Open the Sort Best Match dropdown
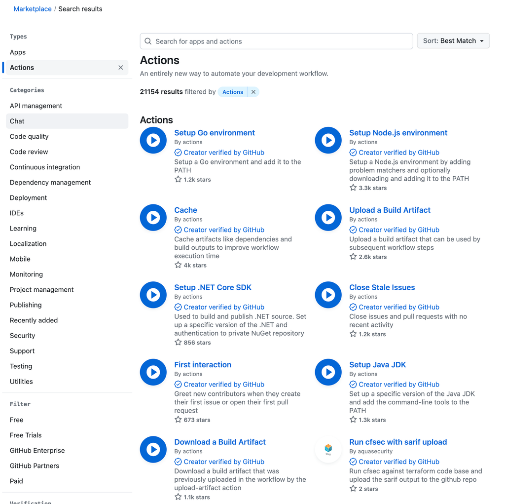This screenshot has width=505, height=504. tap(453, 40)
